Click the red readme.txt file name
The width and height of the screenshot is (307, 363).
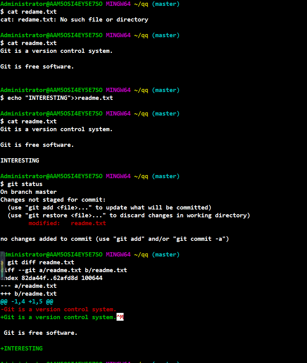pos(88,224)
